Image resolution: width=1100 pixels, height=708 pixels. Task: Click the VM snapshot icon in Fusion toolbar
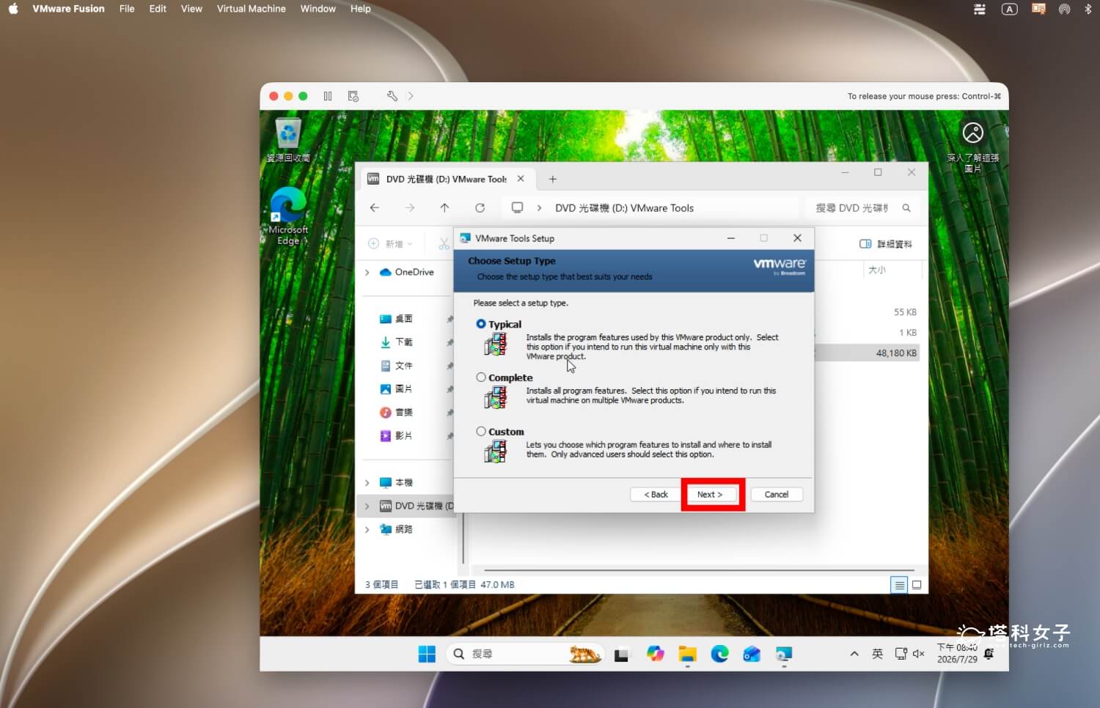pyautogui.click(x=353, y=96)
